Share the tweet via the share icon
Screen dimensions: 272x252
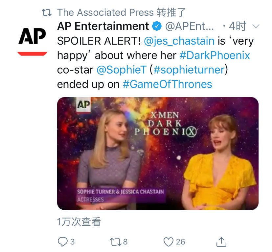click(x=221, y=242)
